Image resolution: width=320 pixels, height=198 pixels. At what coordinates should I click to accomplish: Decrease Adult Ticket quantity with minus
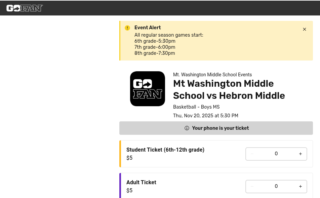(x=252, y=187)
